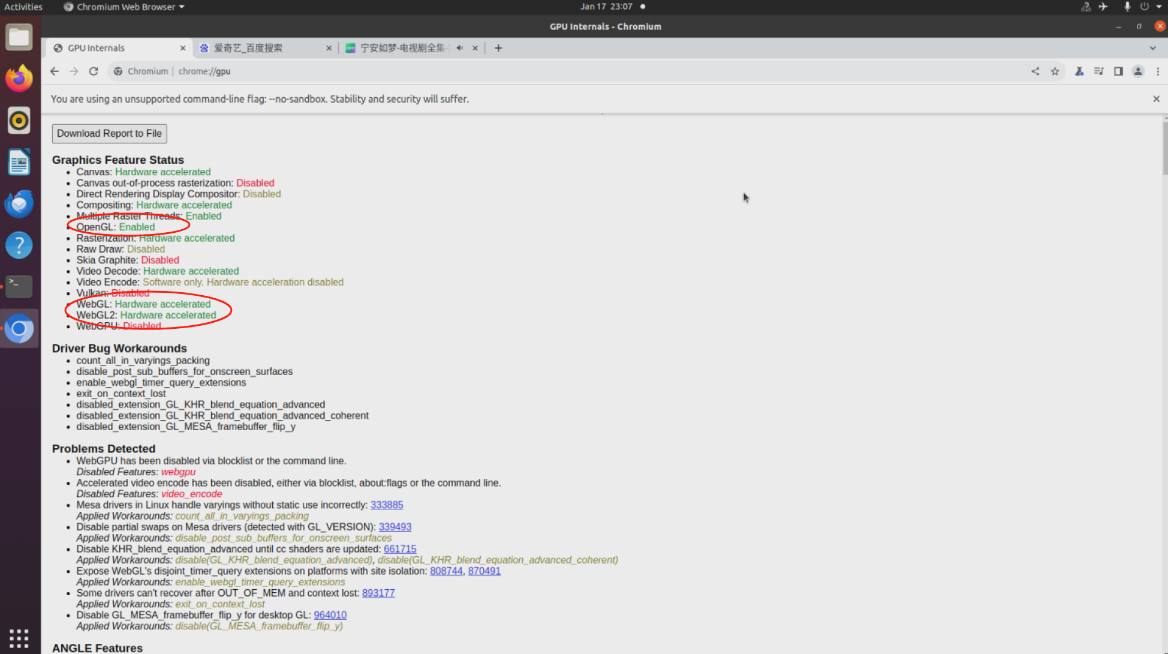Click Download Report to File button

pos(109,133)
